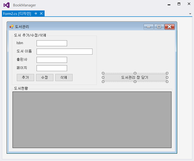Click the 수정 button
194x161 pixels.
coord(45,78)
